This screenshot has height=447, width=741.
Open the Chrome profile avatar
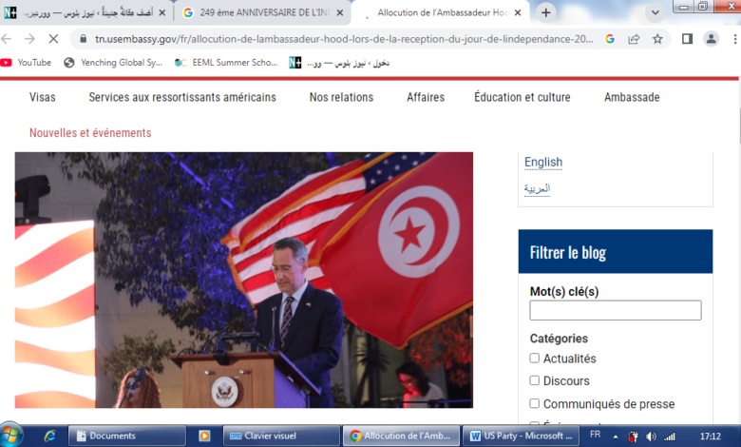pos(711,39)
